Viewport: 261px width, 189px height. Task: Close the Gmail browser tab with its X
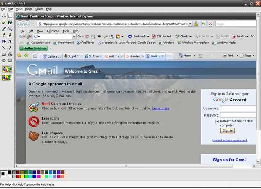tap(162, 56)
